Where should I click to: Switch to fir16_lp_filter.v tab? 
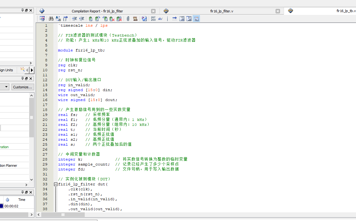pos(222,11)
